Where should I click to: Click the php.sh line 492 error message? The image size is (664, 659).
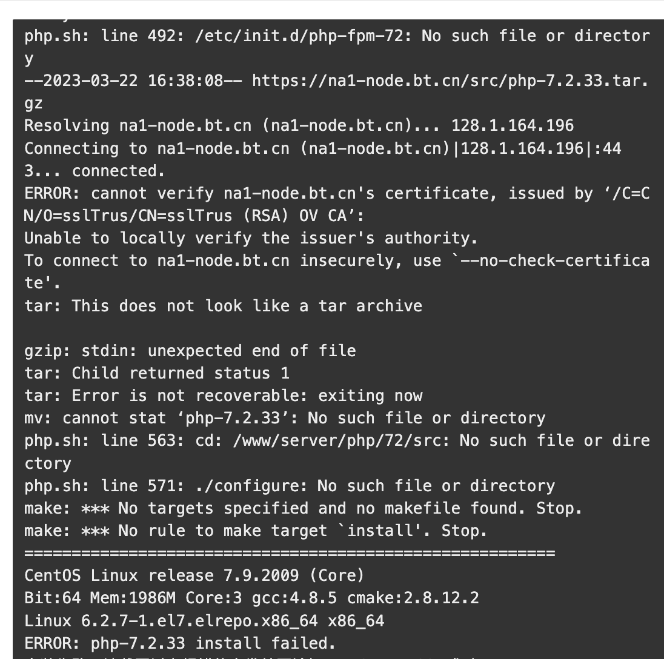[337, 36]
